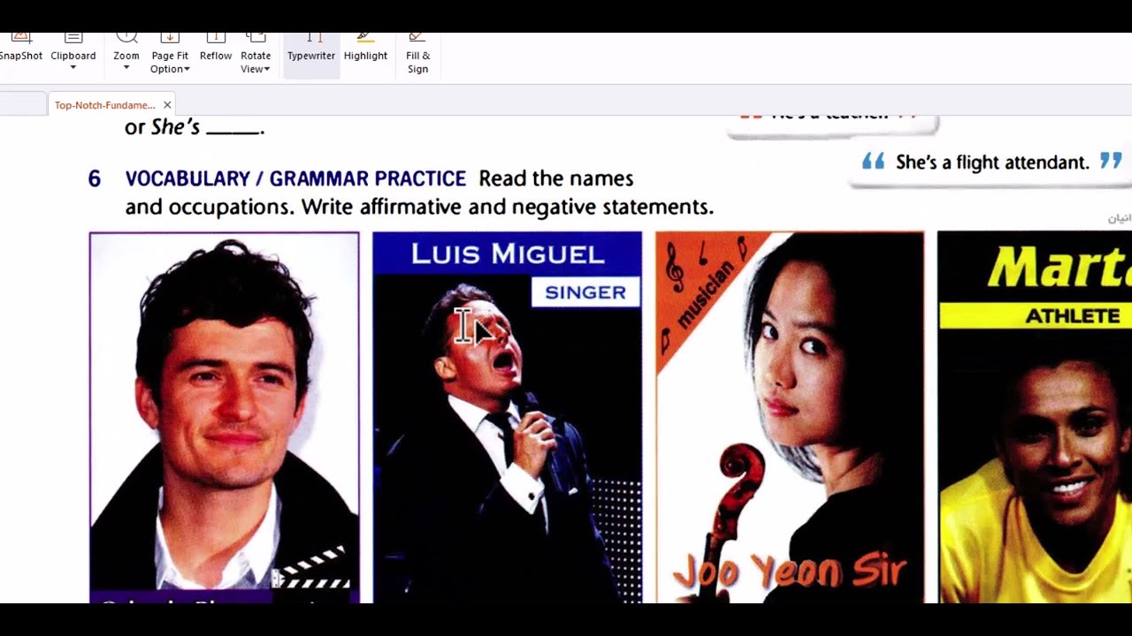Click the text "and occupations. Write affirmative and negative statements."
The height and width of the screenshot is (636, 1132).
pyautogui.click(x=419, y=207)
